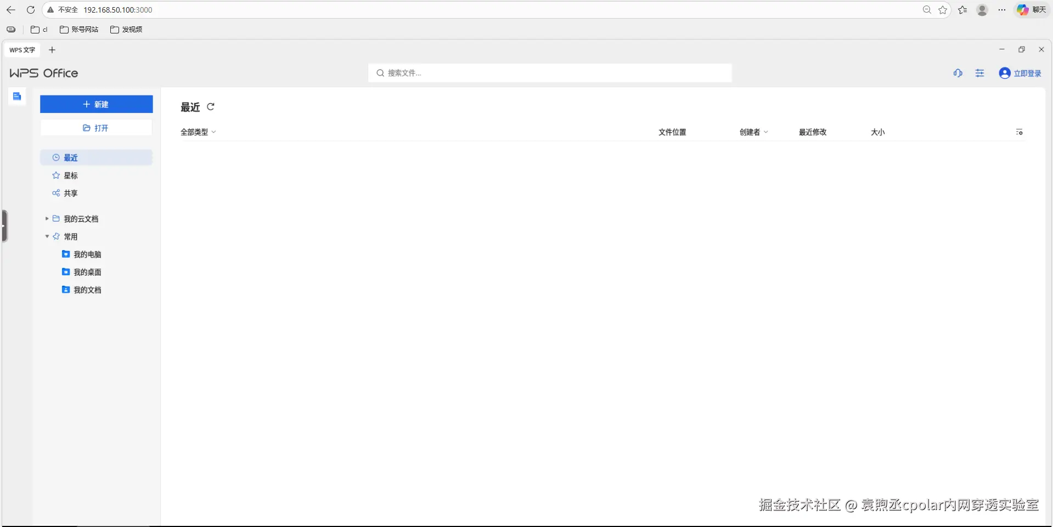
Task: Collapse the 常用 tree node
Action: click(47, 236)
